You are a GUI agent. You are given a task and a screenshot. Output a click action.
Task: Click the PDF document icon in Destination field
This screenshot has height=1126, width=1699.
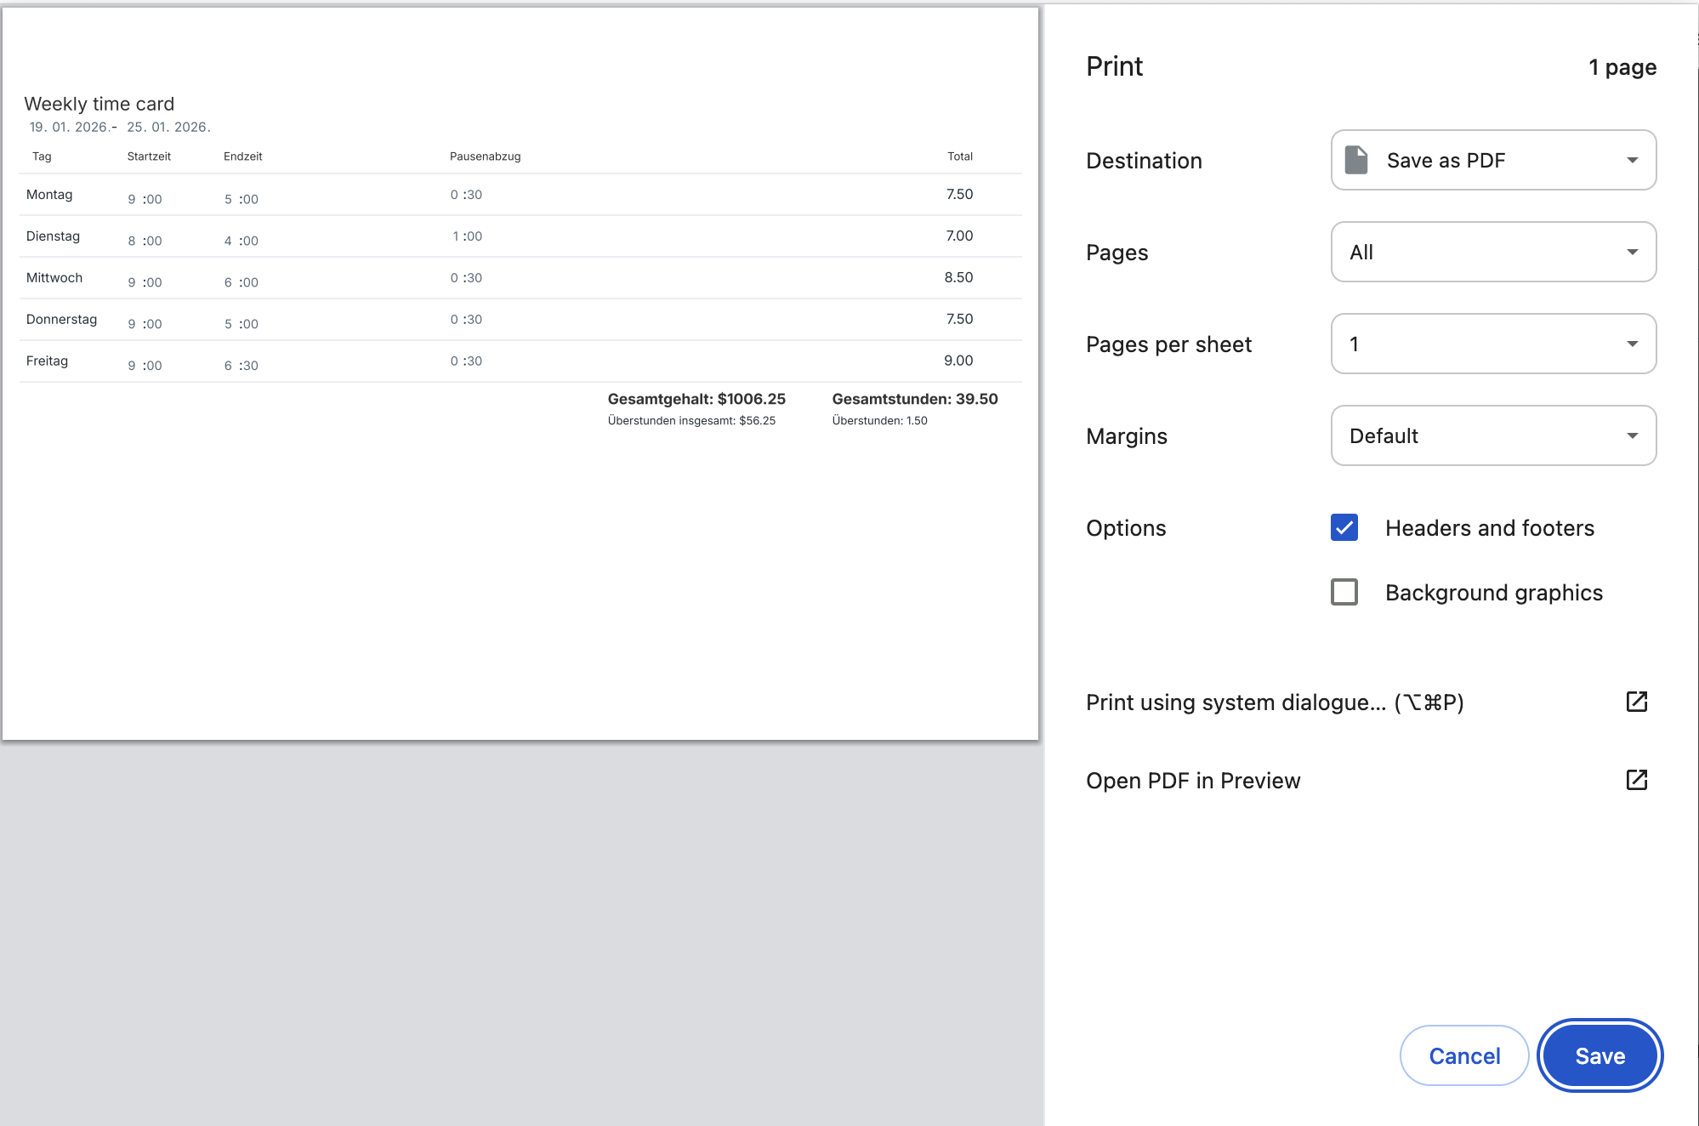coord(1355,159)
